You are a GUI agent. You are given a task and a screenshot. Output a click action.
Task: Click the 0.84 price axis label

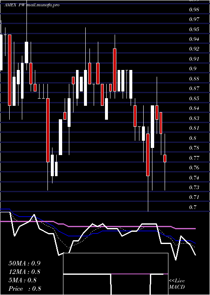click(x=194, y=108)
